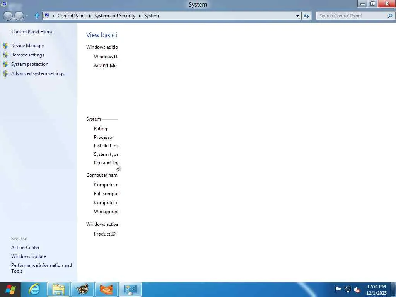Open Remote settings link

pos(27,55)
